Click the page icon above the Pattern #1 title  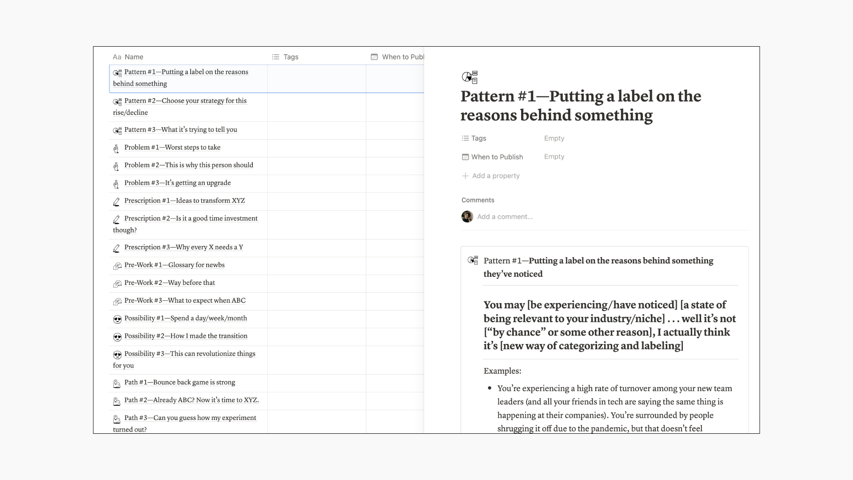[470, 77]
